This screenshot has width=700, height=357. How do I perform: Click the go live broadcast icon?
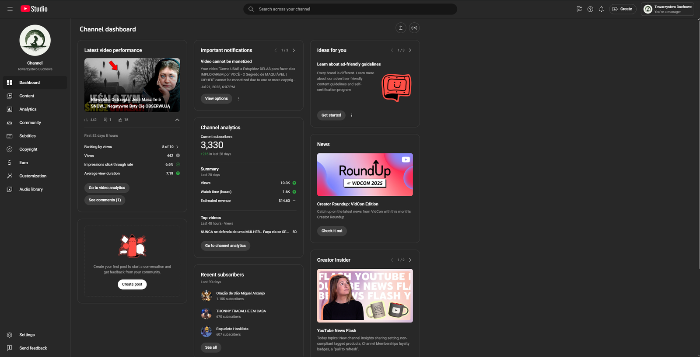414,28
